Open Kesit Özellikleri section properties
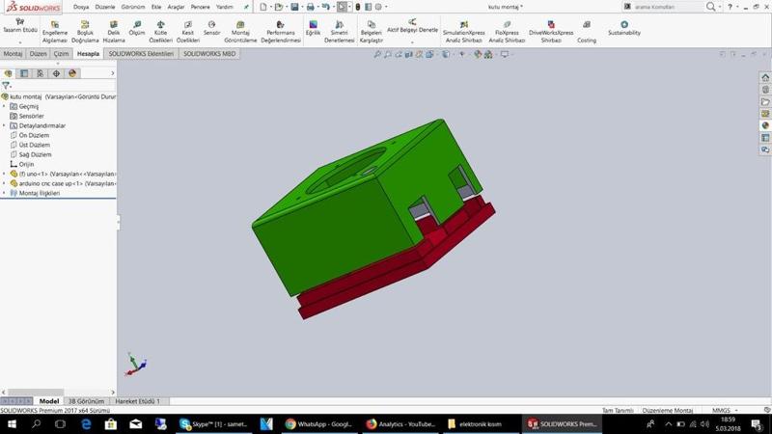 pos(188,32)
